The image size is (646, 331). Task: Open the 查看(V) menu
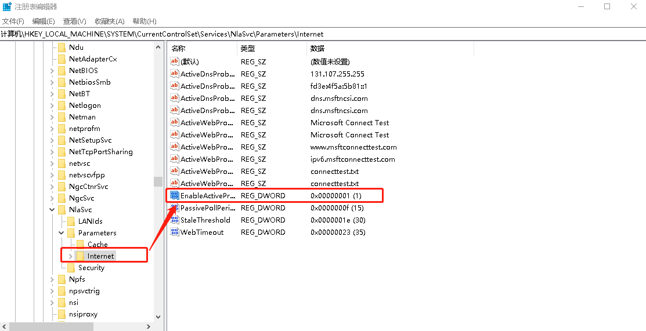(74, 21)
